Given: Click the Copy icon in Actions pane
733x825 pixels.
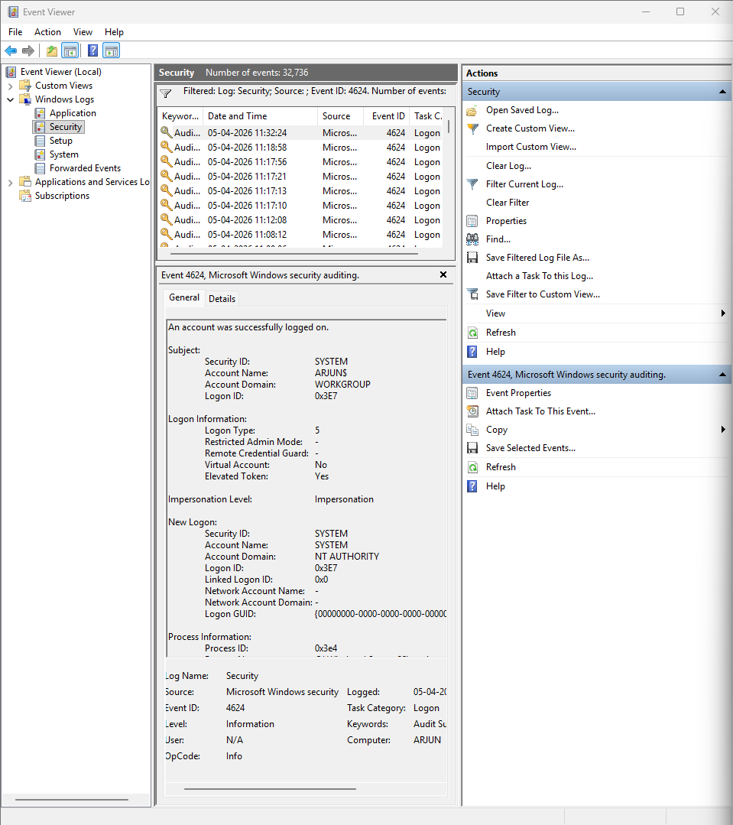Looking at the screenshot, I should pyautogui.click(x=472, y=430).
